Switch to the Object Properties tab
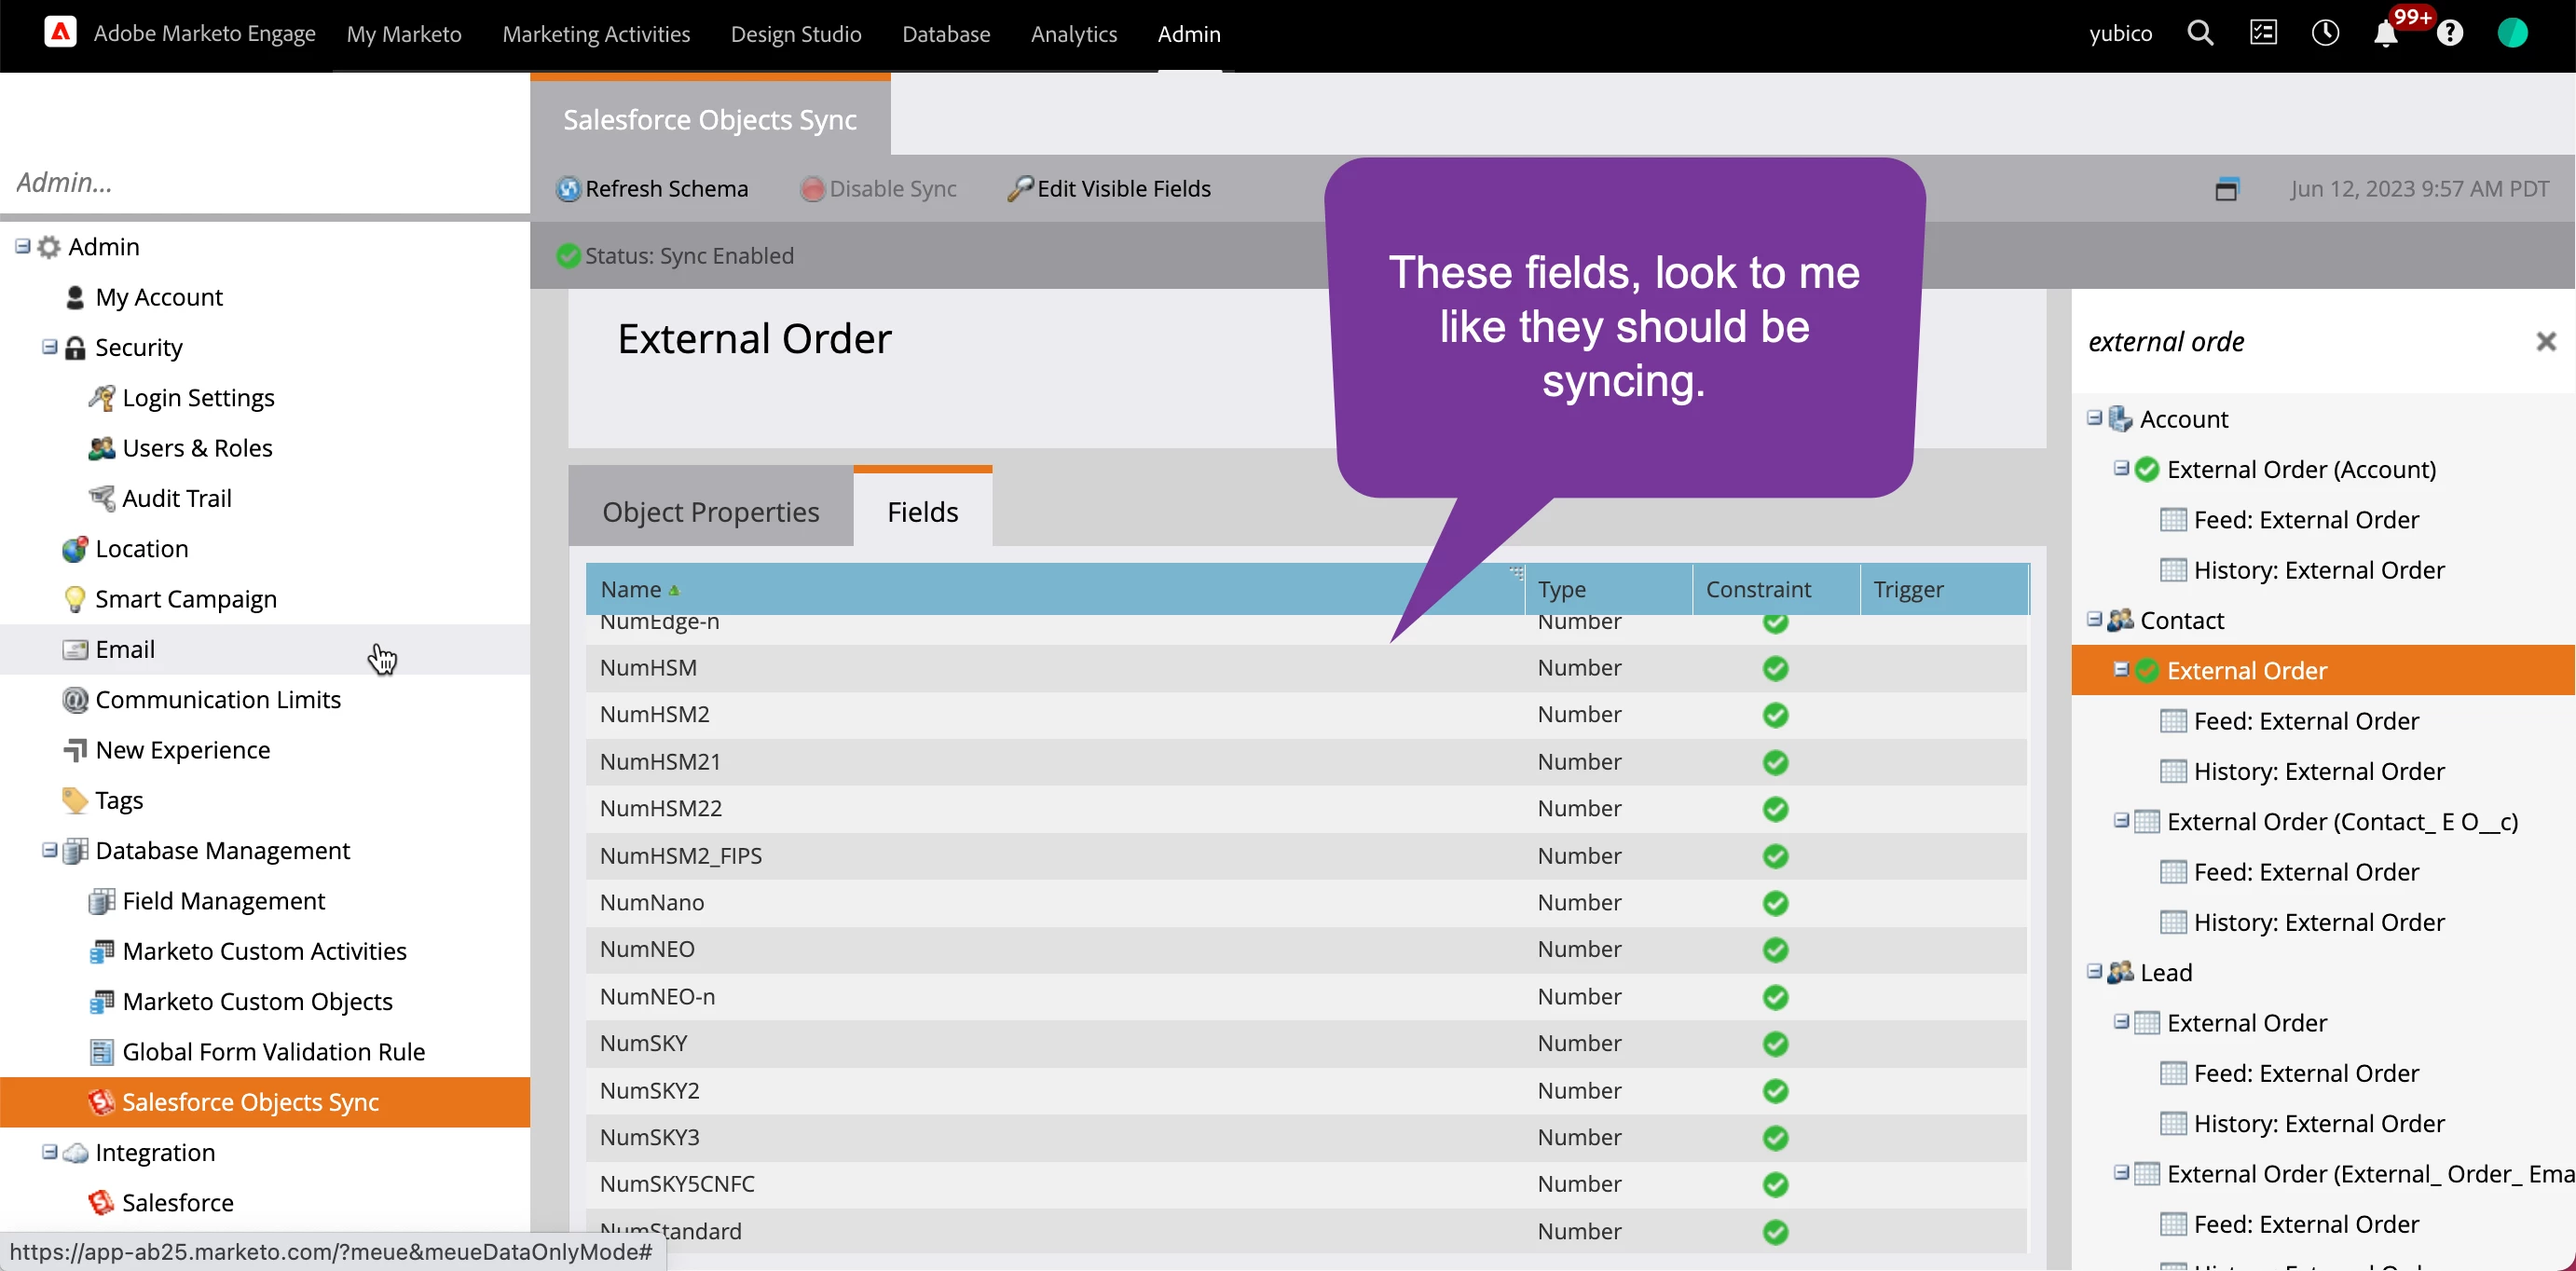 coord(710,512)
